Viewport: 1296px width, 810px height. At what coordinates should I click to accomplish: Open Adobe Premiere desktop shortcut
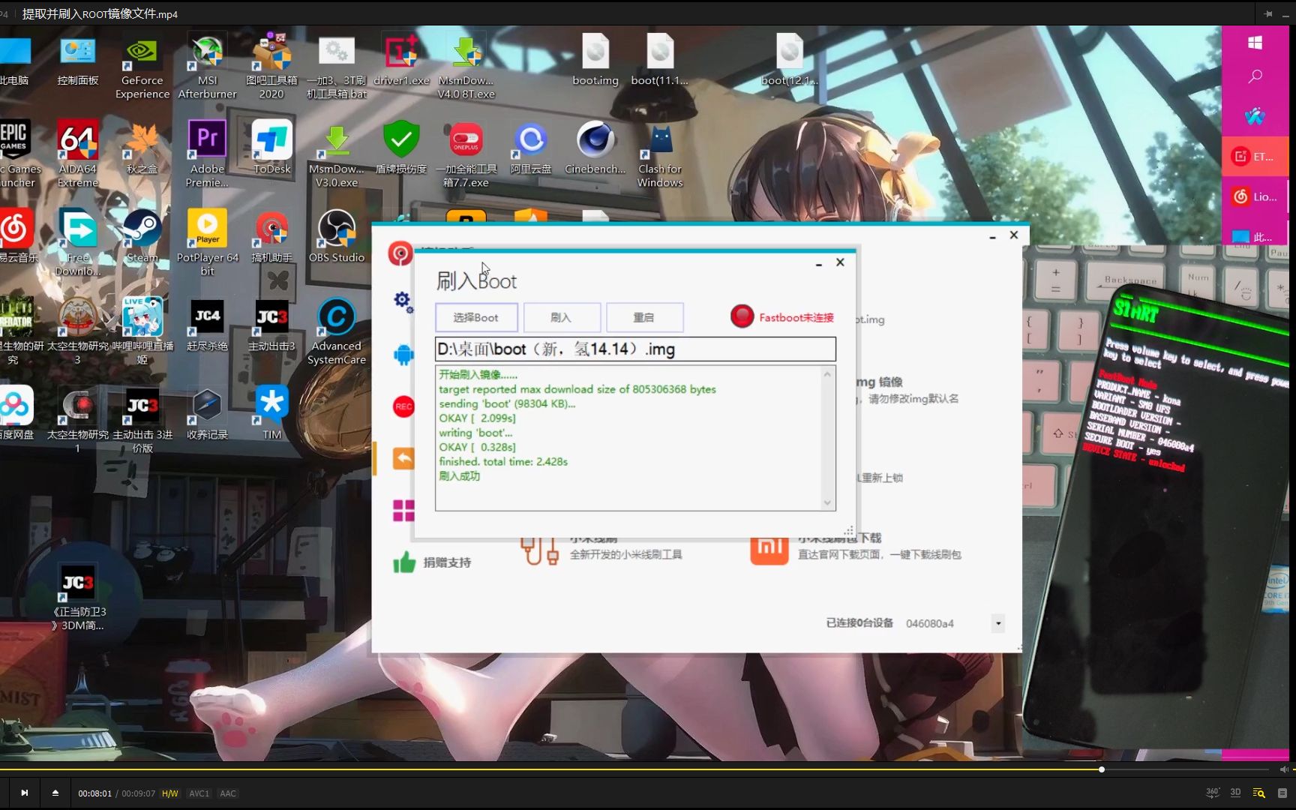pos(207,154)
